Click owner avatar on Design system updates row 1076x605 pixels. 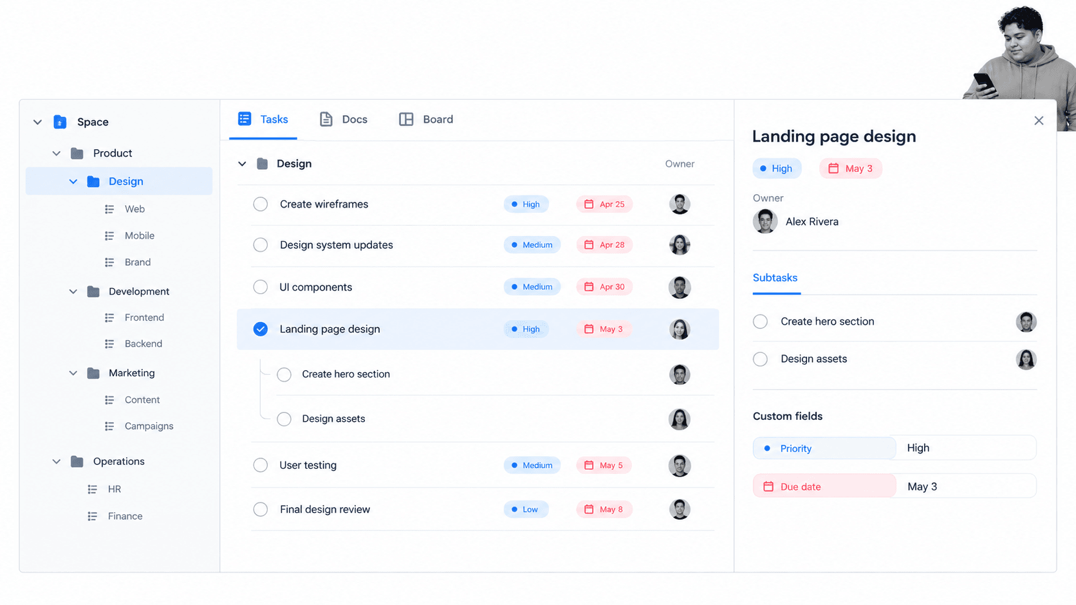pyautogui.click(x=680, y=245)
